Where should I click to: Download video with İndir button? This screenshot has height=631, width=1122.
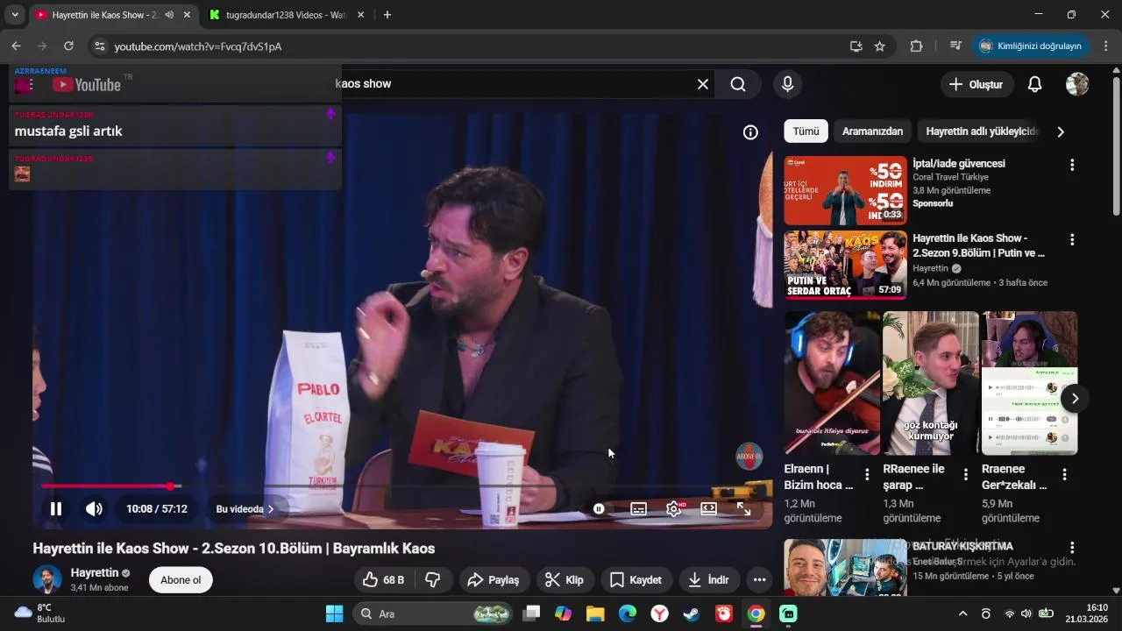708,580
